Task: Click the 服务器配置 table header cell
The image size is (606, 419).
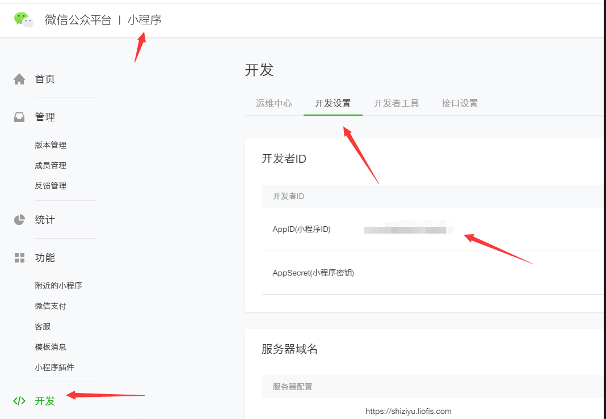Action: click(x=292, y=387)
